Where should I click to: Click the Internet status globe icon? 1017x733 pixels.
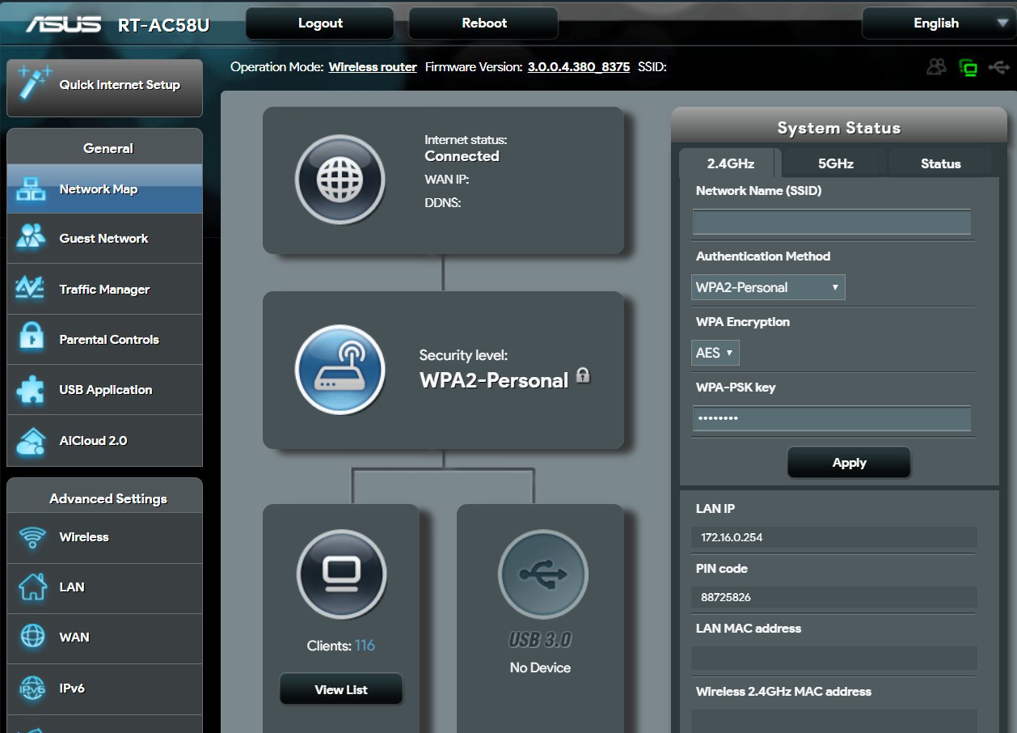339,180
